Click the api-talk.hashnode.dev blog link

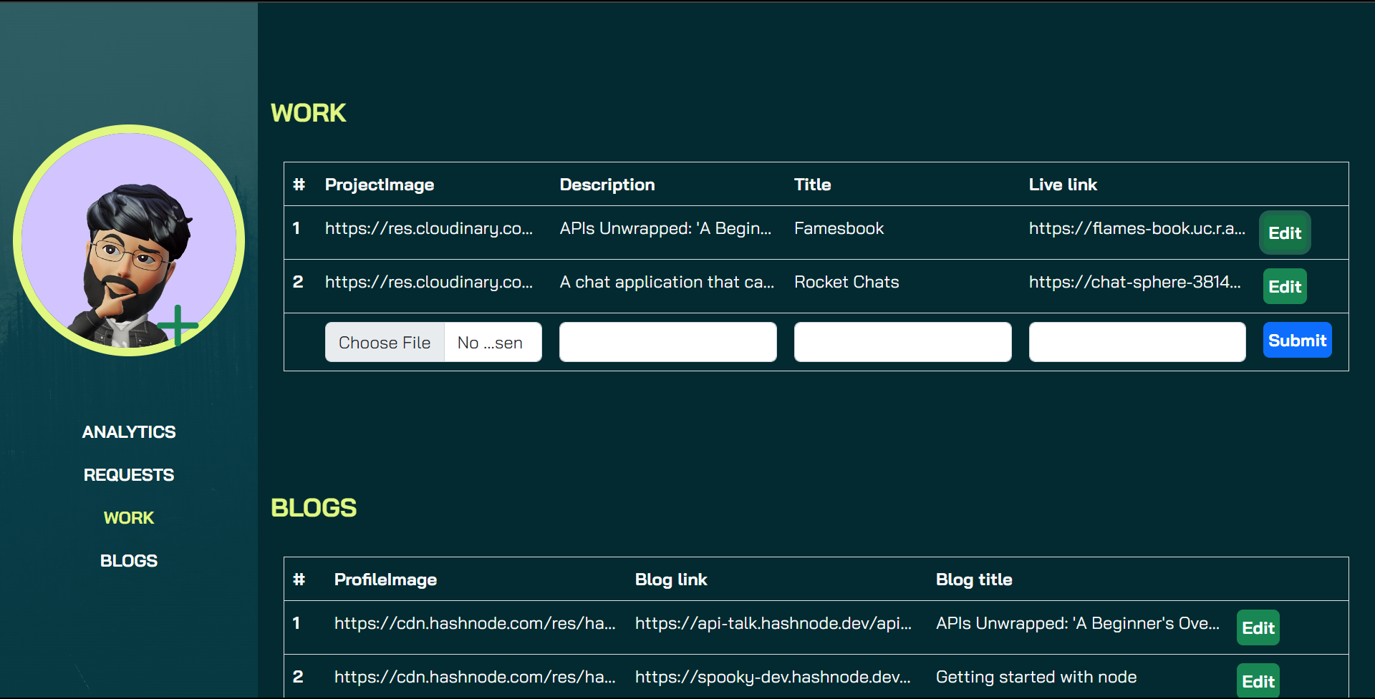pyautogui.click(x=773, y=623)
